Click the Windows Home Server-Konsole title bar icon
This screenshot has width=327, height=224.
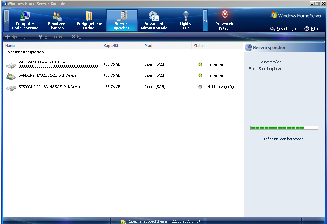(4, 3)
